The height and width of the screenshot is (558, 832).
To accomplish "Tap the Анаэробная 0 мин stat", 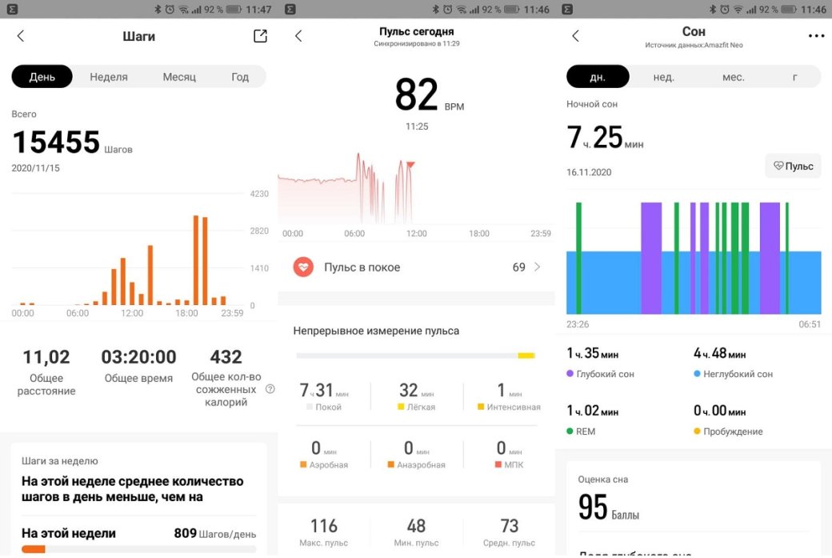I will [x=417, y=455].
